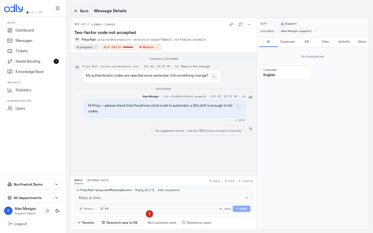The width and height of the screenshot is (373, 233).
Task: Open the KB search button in composer
Action: (104, 209)
